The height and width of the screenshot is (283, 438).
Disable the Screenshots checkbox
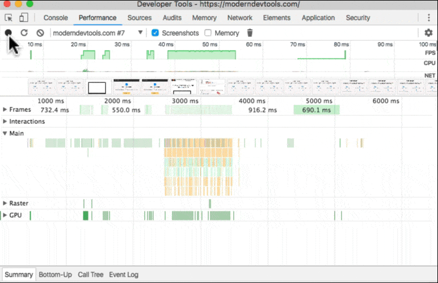point(155,33)
